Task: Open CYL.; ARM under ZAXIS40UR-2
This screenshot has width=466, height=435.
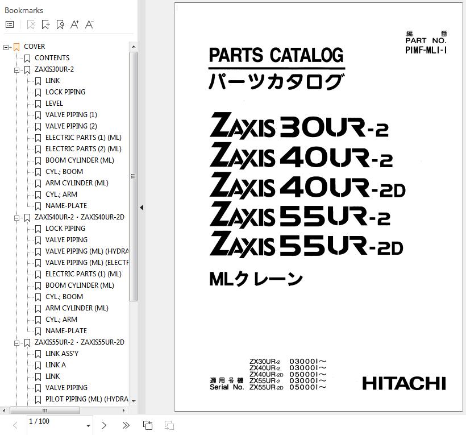Action: tap(61, 320)
